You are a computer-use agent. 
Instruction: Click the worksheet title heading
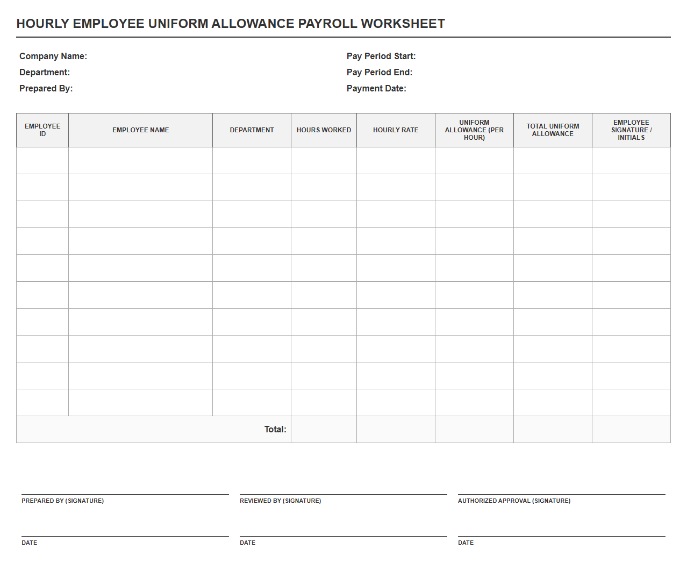(x=231, y=24)
